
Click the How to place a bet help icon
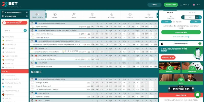click(188, 37)
